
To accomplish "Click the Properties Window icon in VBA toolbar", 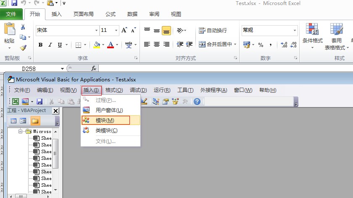I will tap(166, 102).
